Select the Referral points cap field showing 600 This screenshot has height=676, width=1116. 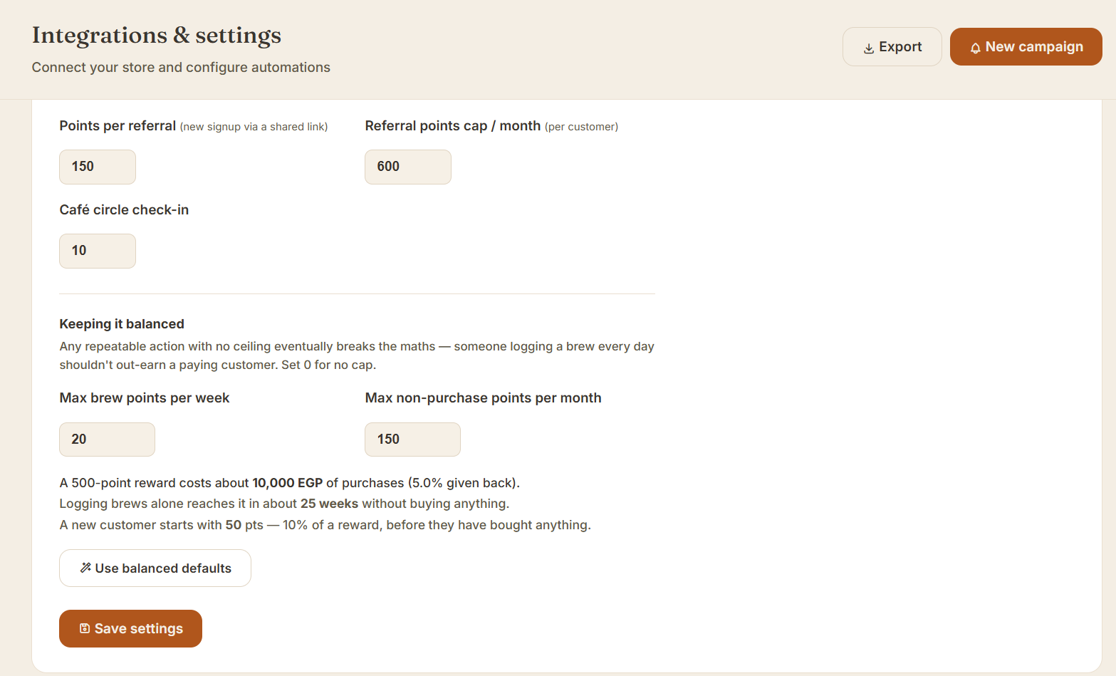coord(408,167)
